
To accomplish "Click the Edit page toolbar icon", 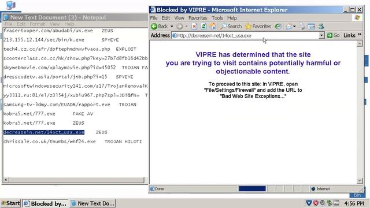I will click(x=311, y=27).
